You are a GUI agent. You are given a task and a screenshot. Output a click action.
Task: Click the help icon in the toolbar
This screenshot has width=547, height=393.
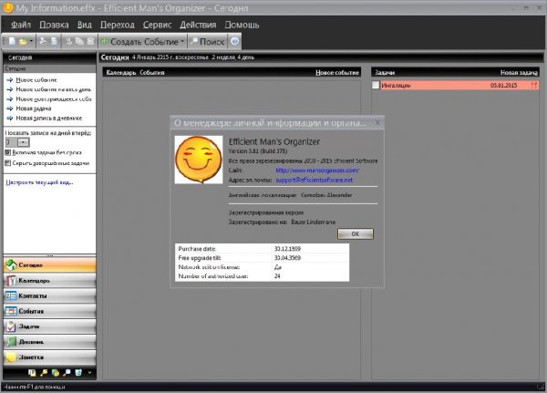point(235,42)
